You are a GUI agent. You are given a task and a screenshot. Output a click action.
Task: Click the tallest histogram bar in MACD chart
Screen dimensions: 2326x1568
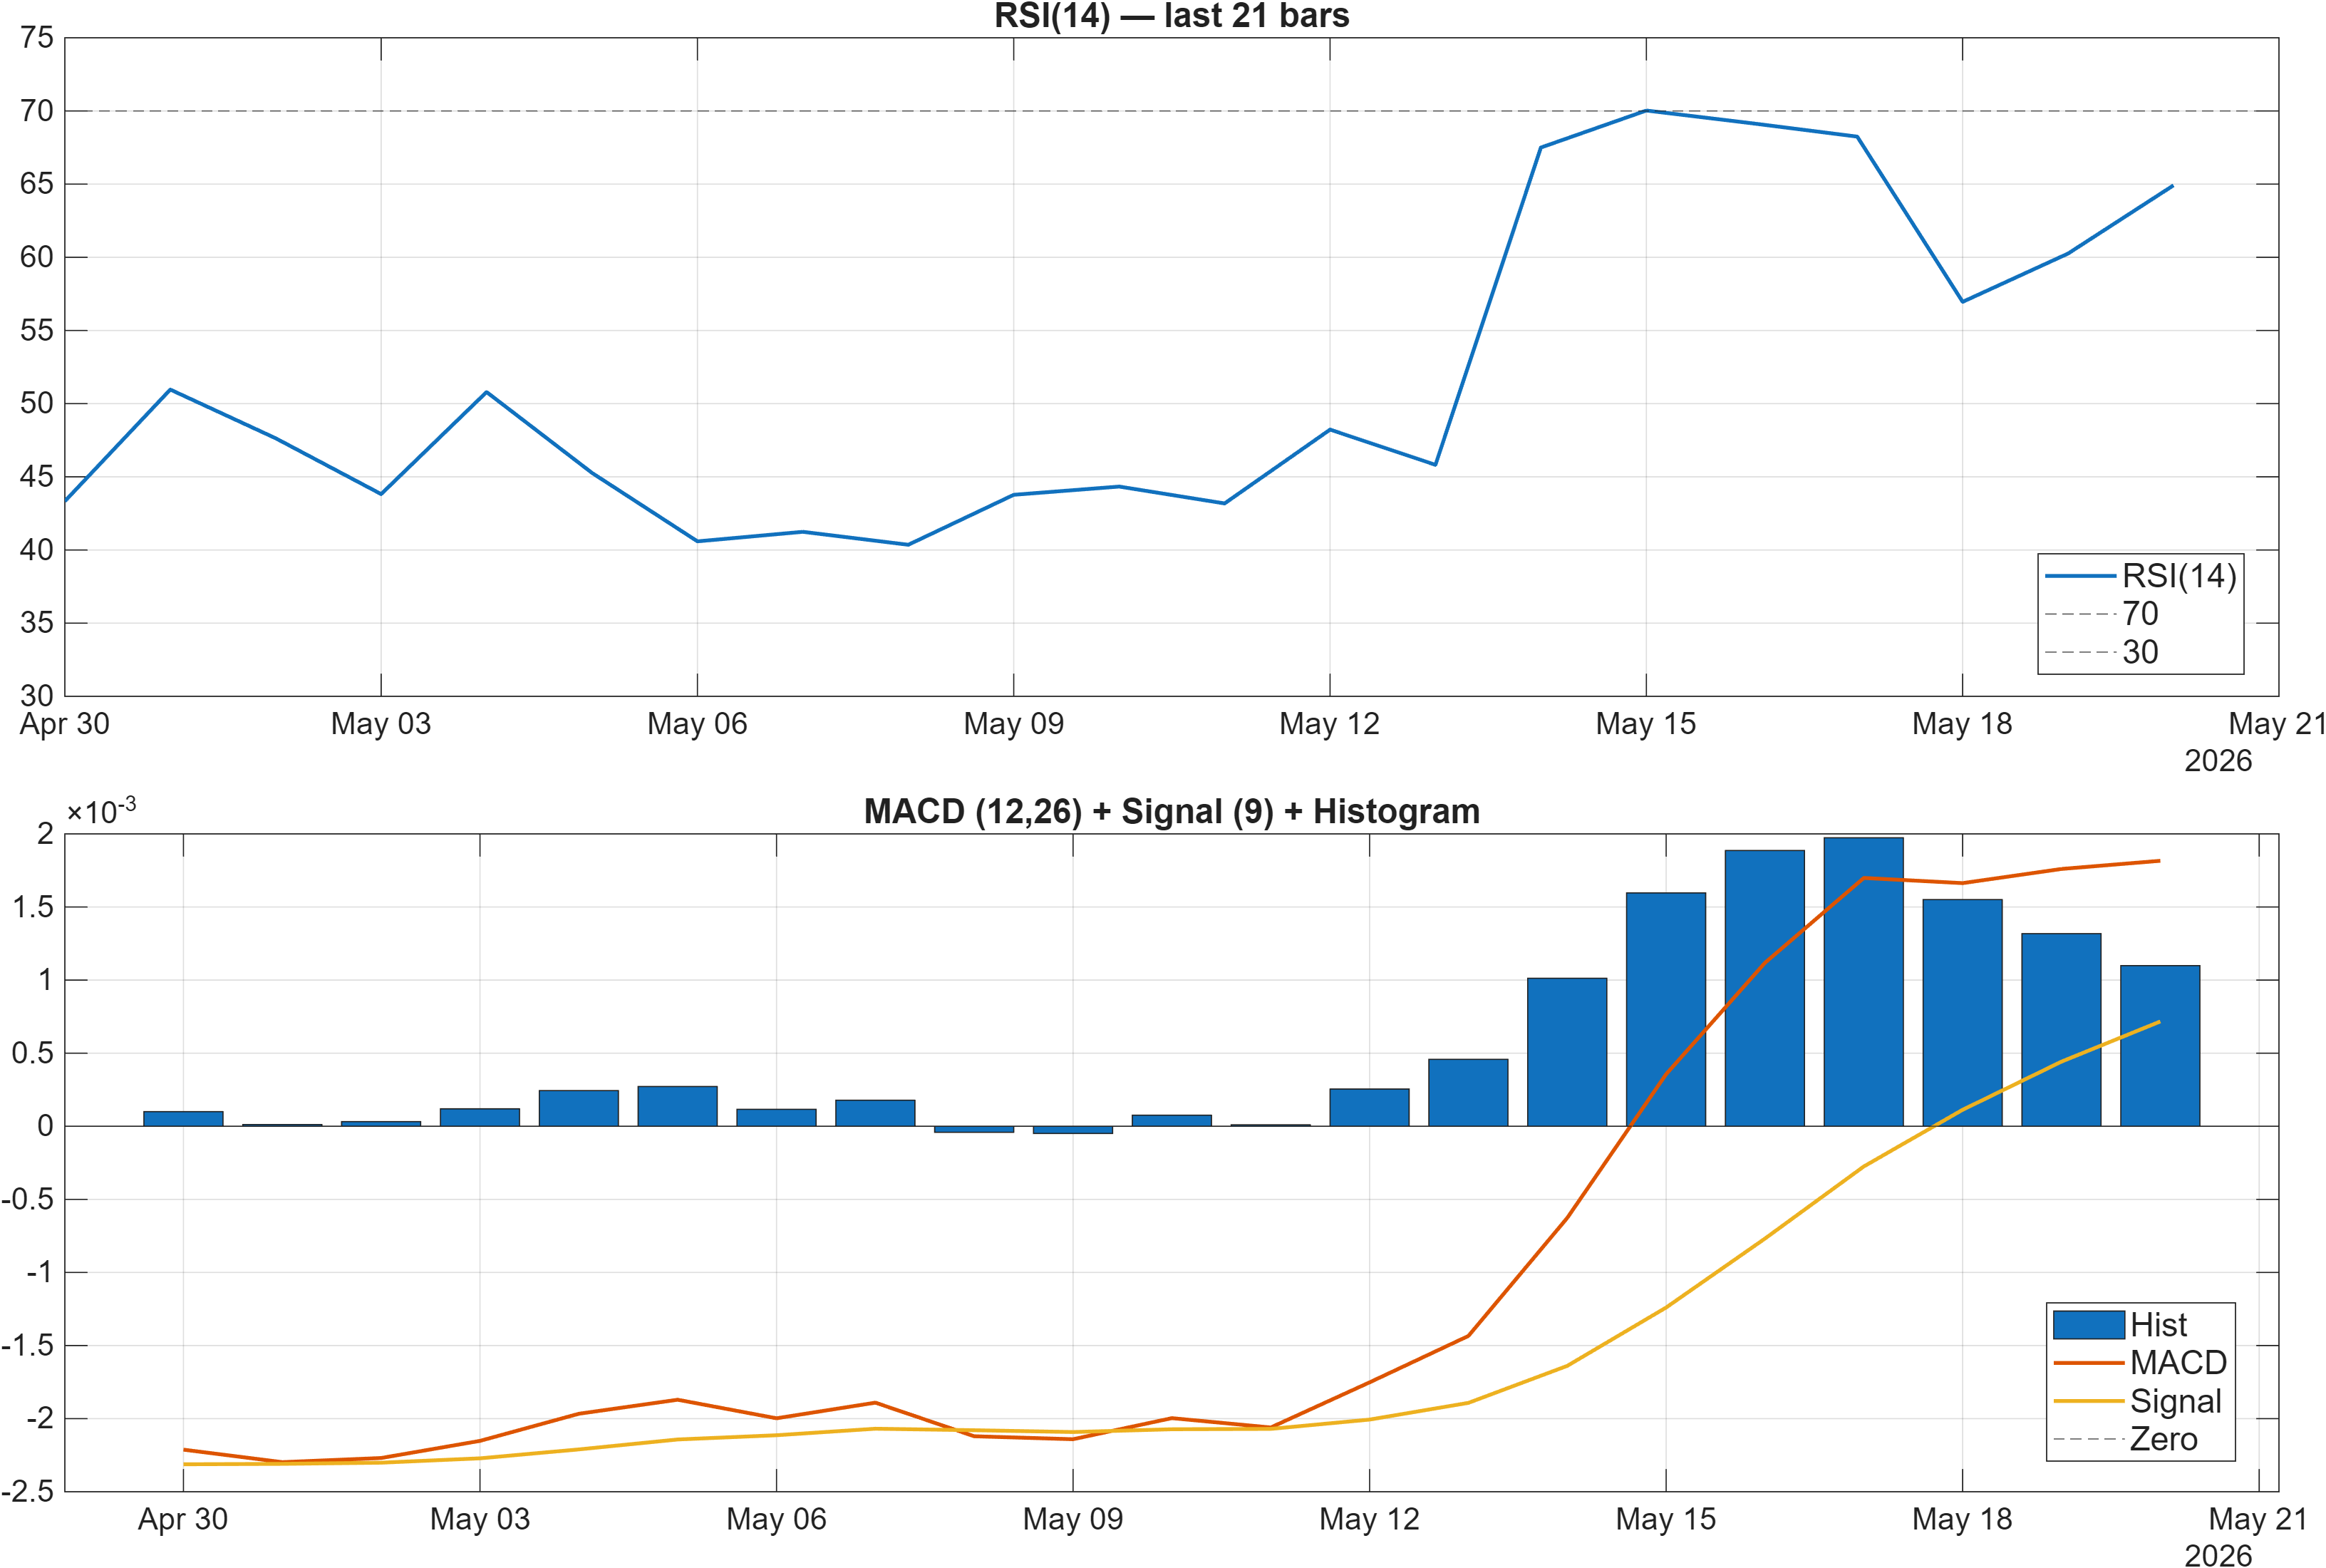[1864, 982]
